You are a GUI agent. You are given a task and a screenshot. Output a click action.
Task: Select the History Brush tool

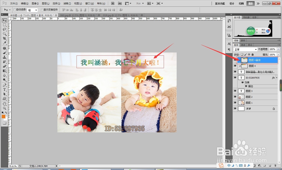(x=5, y=62)
